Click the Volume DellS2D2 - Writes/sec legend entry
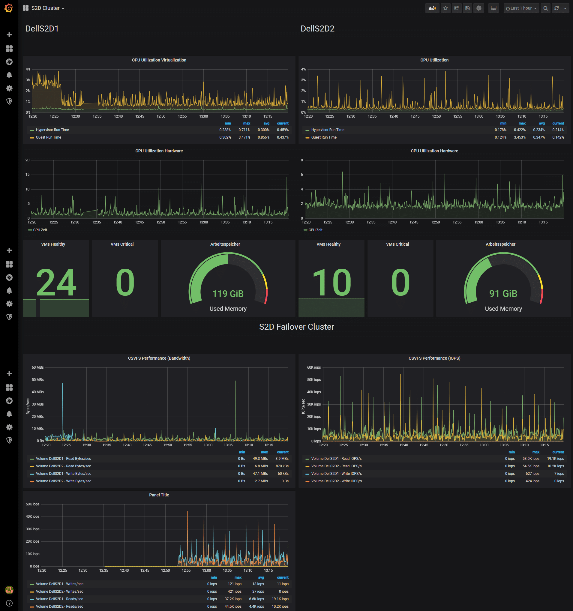The height and width of the screenshot is (611, 573). 60,591
